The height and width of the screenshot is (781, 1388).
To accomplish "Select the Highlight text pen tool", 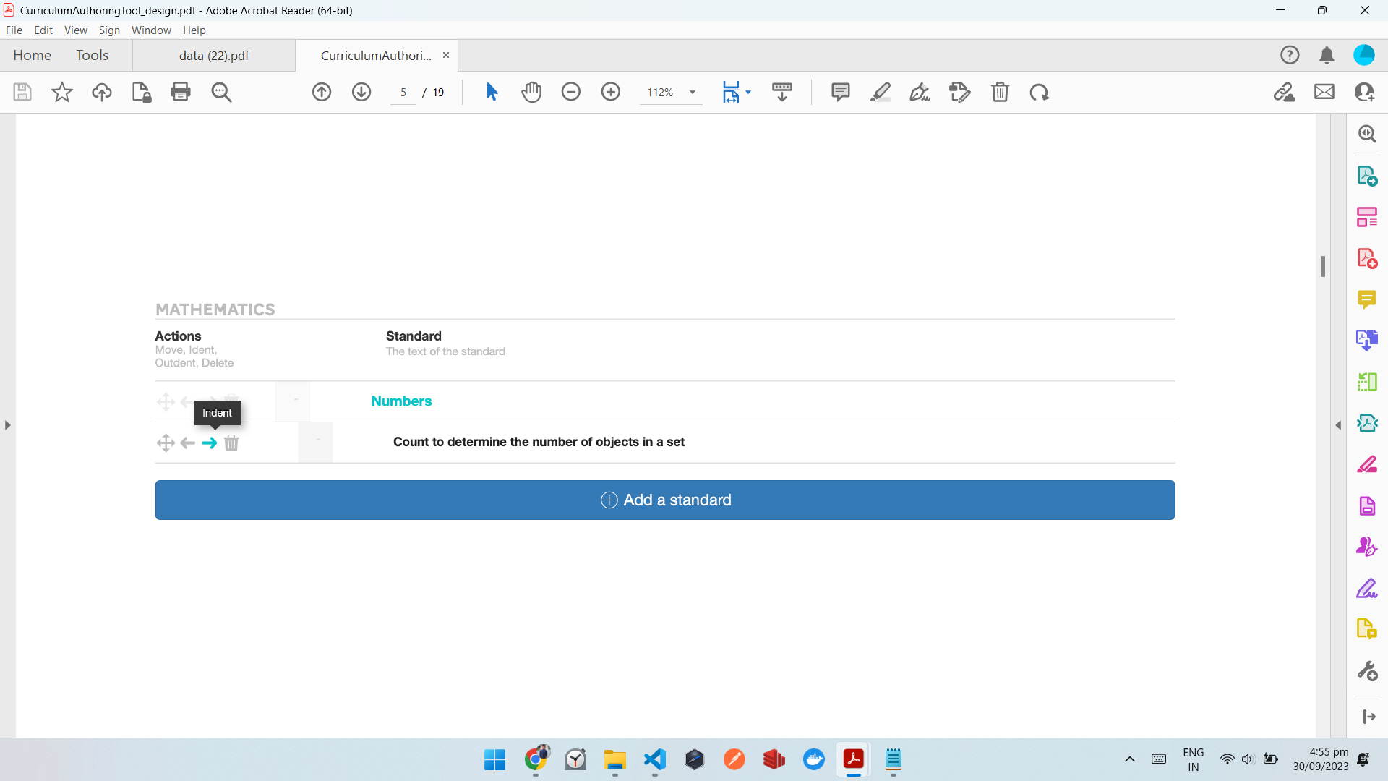I will [x=880, y=92].
